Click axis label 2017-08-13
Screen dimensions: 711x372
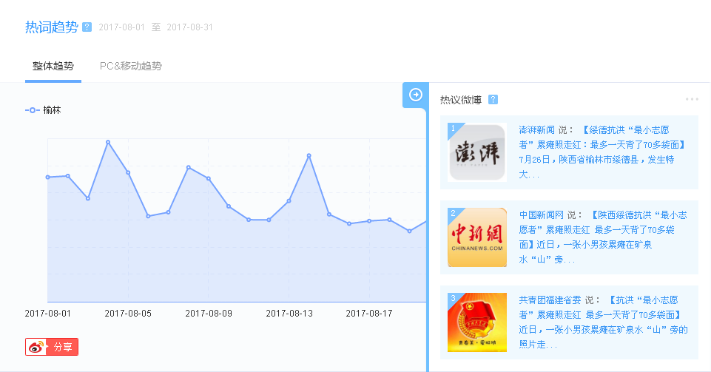pos(289,314)
